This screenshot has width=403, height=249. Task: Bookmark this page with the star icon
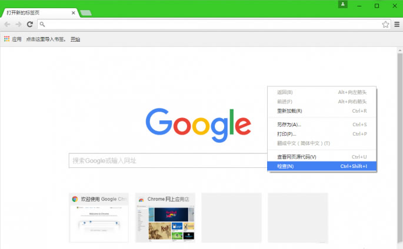385,24
